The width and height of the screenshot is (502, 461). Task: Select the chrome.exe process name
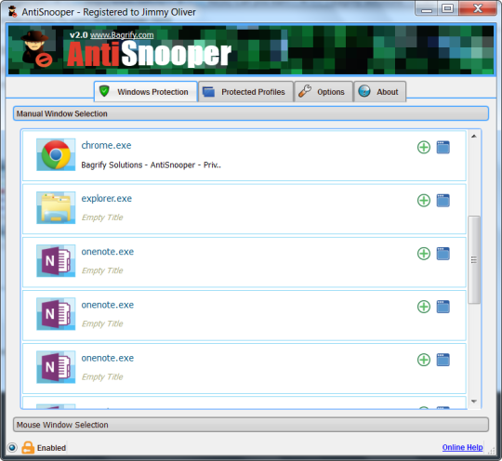[x=106, y=145]
